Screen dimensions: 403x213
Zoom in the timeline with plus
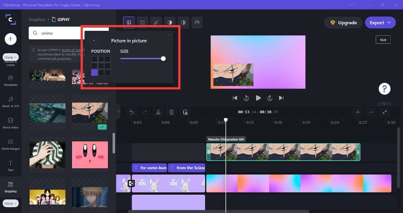[358, 112]
